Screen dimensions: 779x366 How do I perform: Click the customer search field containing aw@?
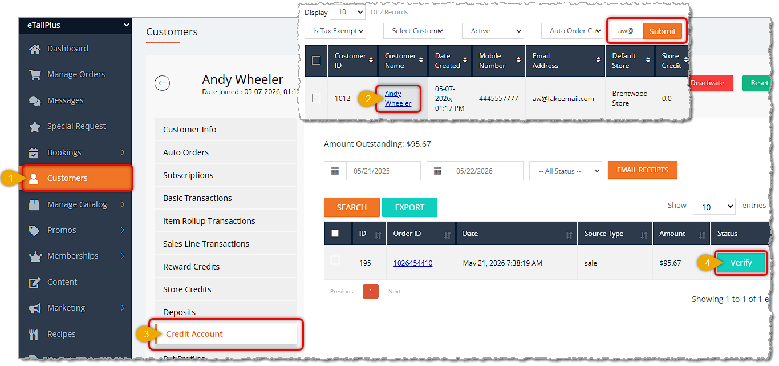click(x=627, y=31)
